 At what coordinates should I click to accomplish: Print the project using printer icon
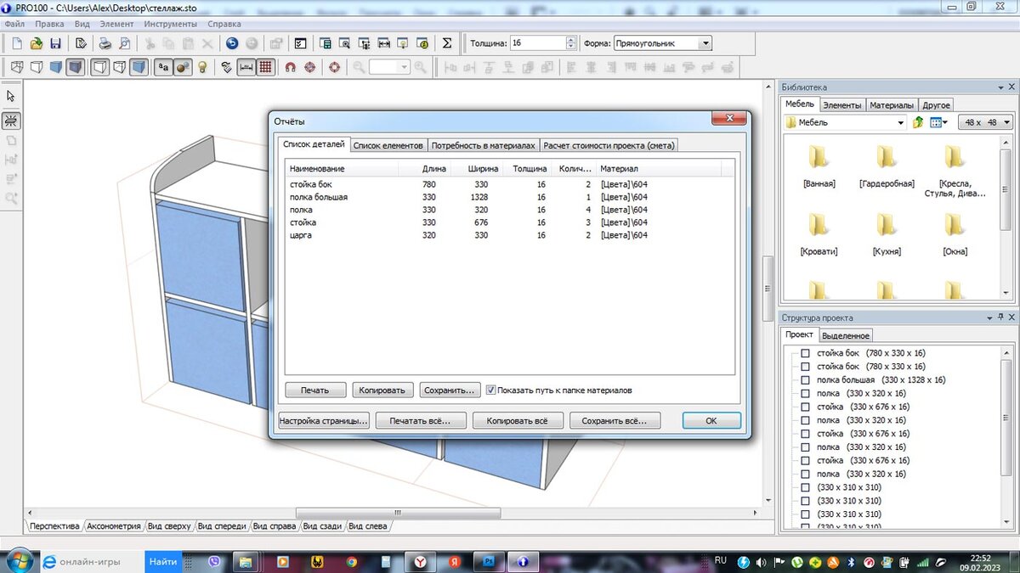[x=105, y=43]
